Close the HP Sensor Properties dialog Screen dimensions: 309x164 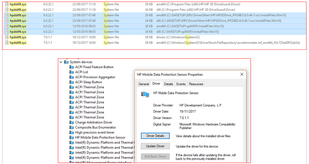tap(241, 74)
